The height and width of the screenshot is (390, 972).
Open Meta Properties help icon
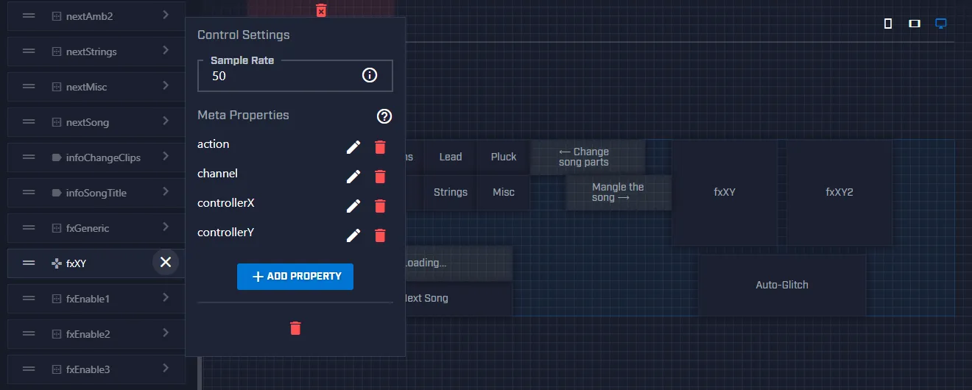coord(384,116)
